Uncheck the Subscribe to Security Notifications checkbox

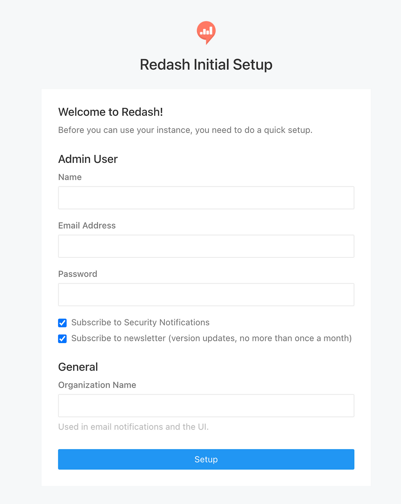pyautogui.click(x=62, y=323)
